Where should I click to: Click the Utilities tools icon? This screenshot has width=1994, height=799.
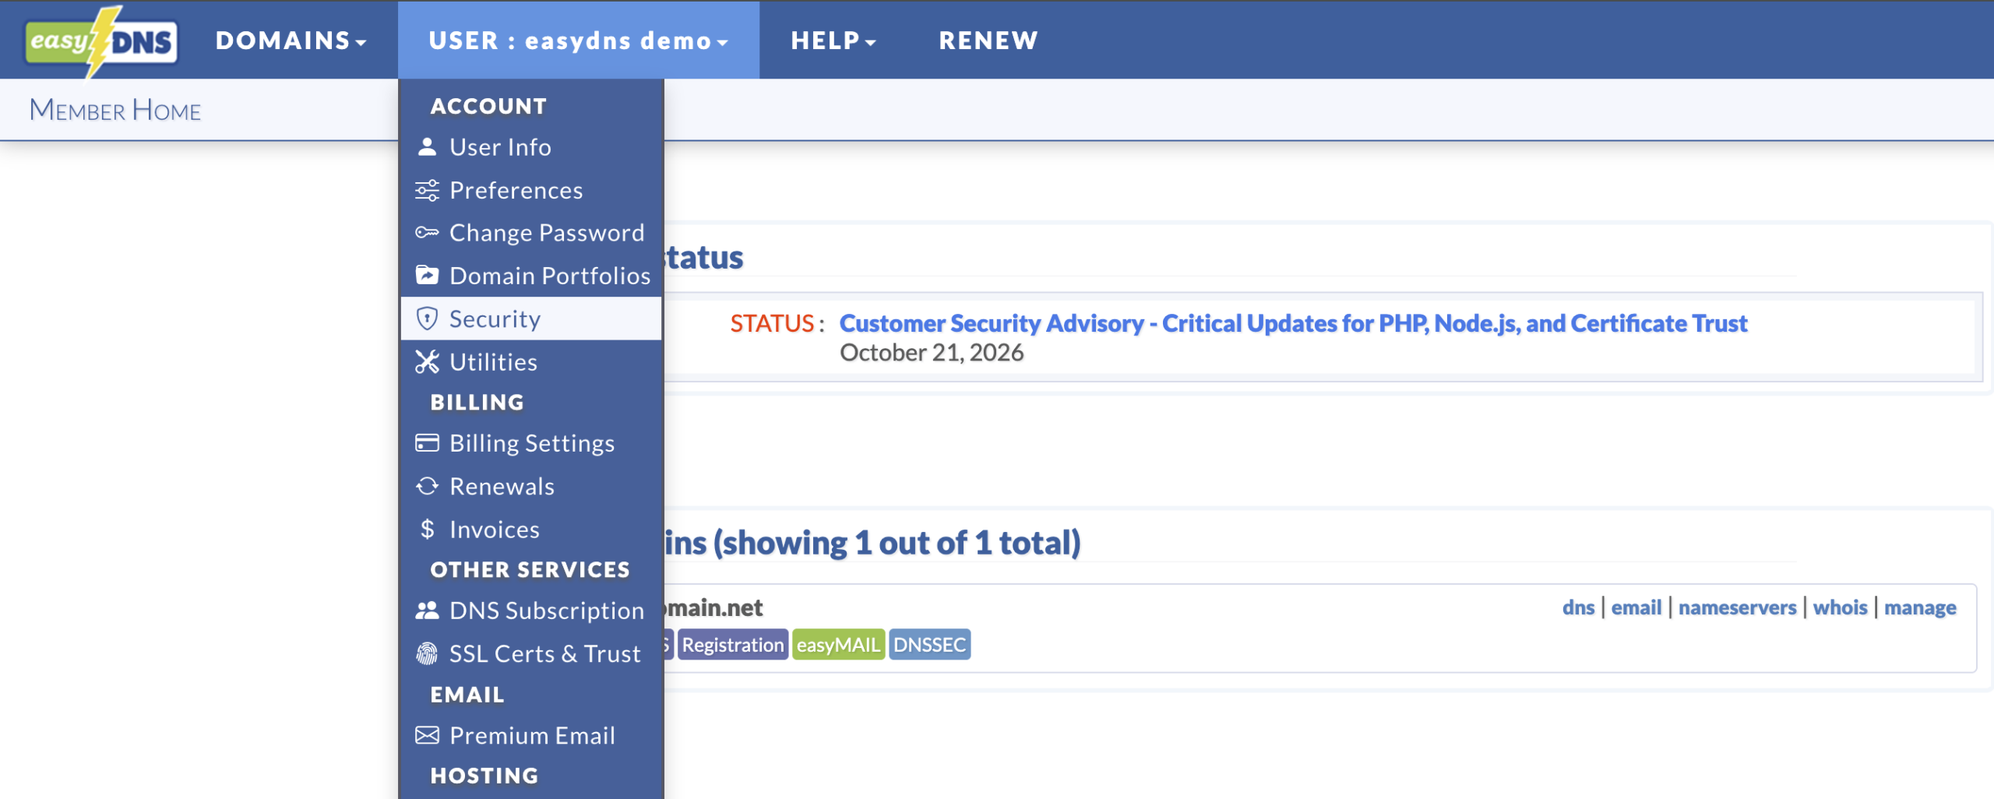[x=427, y=362]
